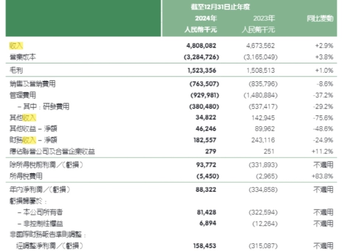This screenshot has width=354, height=251.
Task: Click the +2.9% revenue change
Action: (x=324, y=46)
